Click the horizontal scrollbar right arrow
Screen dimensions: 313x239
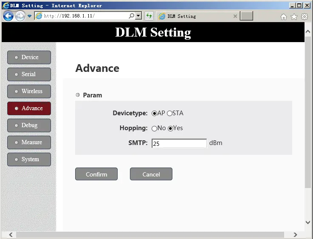(295, 235)
